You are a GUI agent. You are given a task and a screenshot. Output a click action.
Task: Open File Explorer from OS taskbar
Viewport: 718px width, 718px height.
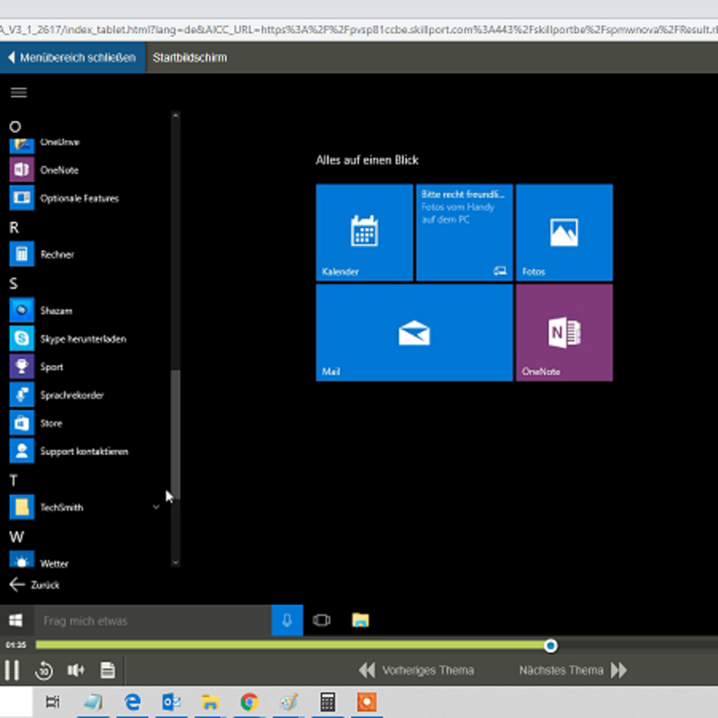pyautogui.click(x=210, y=702)
